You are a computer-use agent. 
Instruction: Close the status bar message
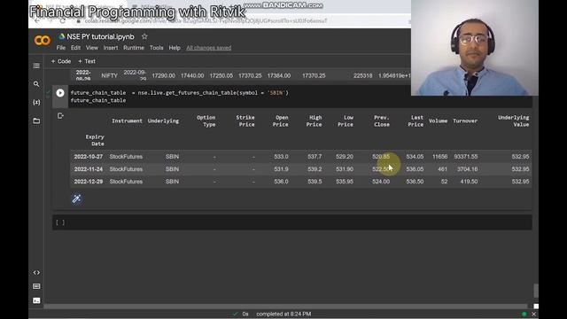[533, 314]
